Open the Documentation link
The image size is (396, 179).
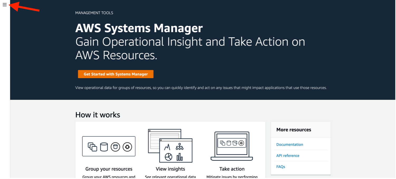point(290,145)
